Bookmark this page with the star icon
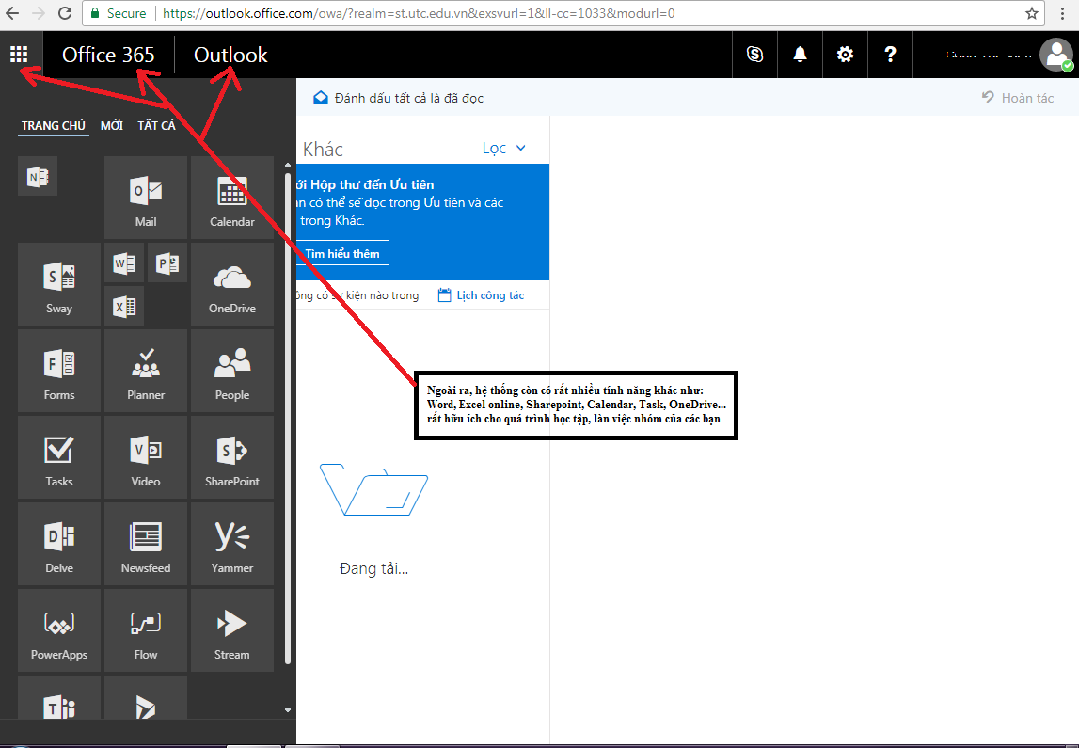The image size is (1079, 748). 1031,13
